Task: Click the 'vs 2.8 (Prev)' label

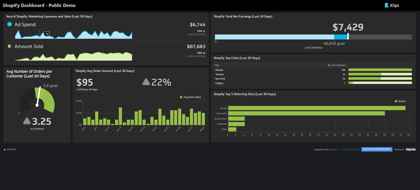Action: 37,129
